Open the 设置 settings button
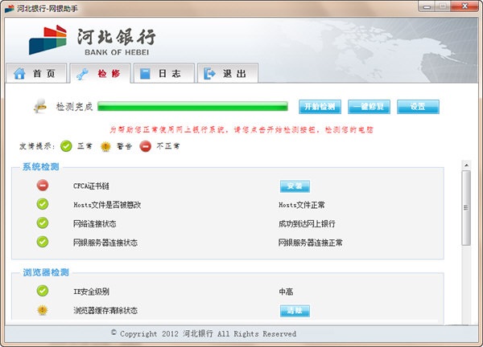 [418, 107]
